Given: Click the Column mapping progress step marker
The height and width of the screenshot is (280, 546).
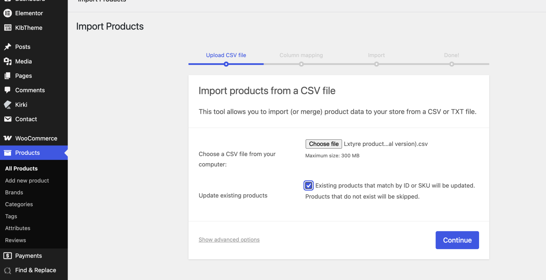Looking at the screenshot, I should tap(301, 64).
